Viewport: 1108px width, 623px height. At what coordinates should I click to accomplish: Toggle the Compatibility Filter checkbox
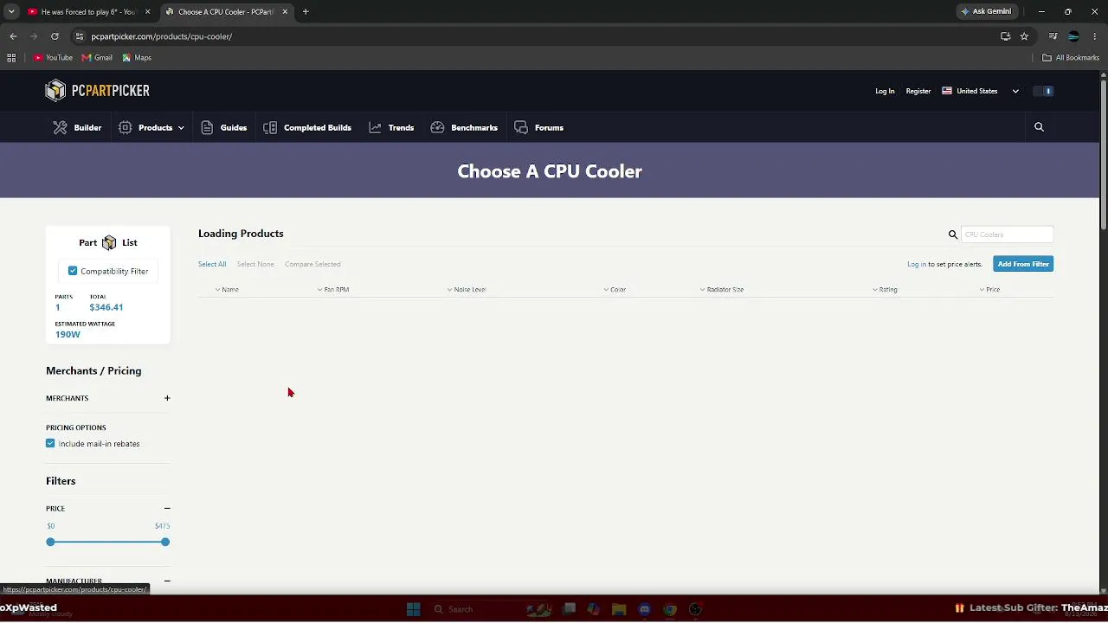[73, 271]
